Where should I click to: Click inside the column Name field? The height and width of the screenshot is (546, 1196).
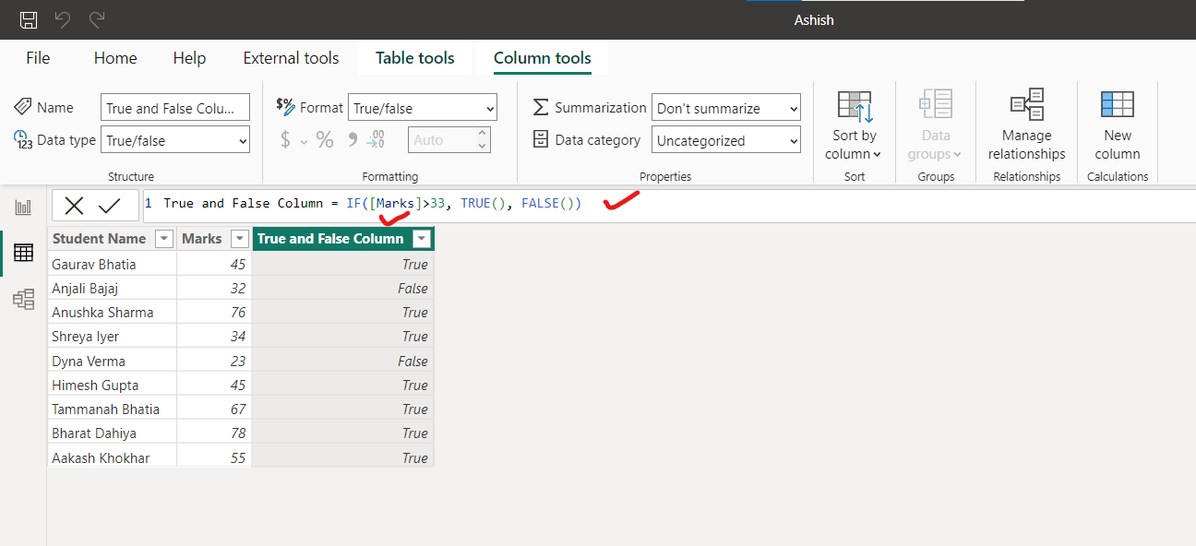click(x=174, y=107)
